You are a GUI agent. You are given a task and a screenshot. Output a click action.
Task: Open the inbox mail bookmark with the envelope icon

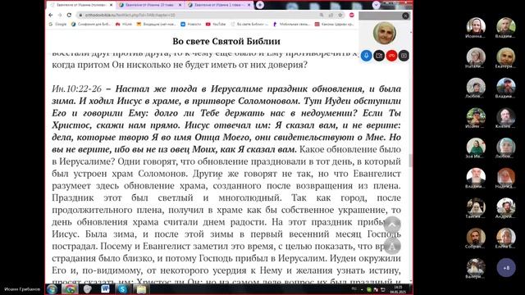[156, 24]
